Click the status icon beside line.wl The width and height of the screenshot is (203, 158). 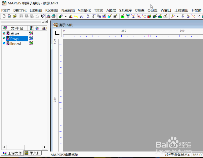click(x=31, y=43)
